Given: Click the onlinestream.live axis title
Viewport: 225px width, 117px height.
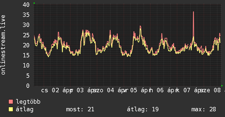Looking at the screenshot, I should [x=3, y=45].
